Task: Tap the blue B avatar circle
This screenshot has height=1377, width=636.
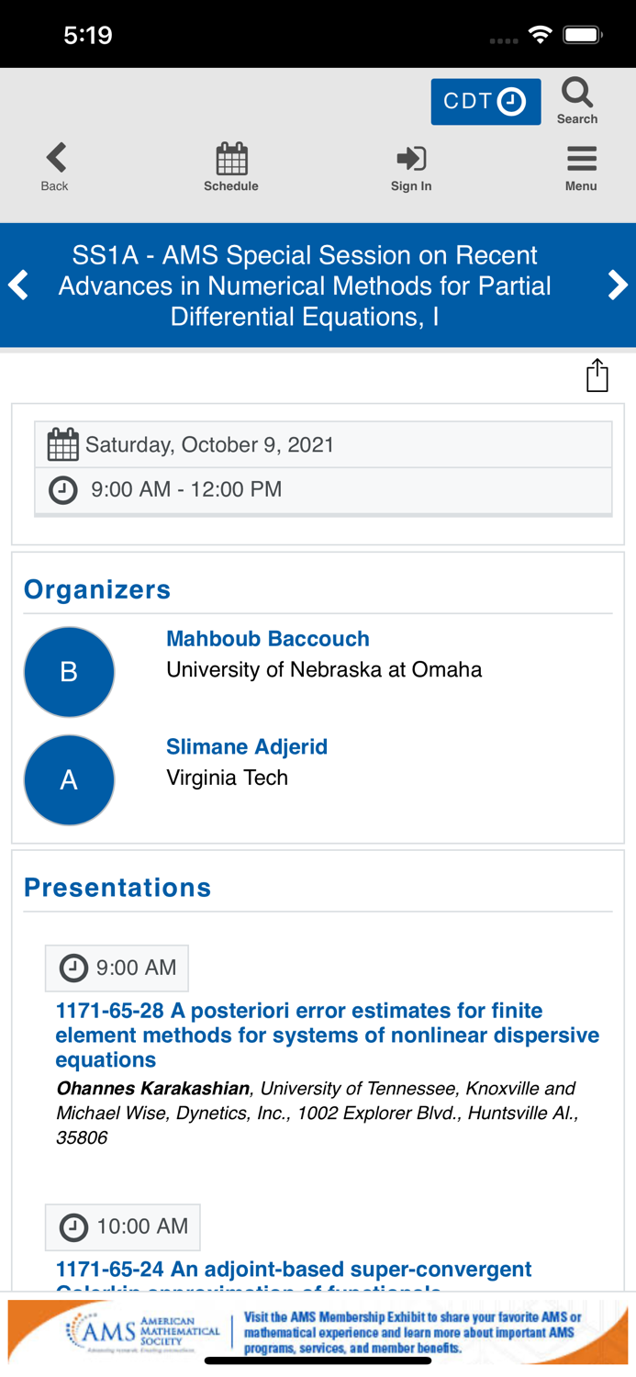Action: pyautogui.click(x=69, y=672)
